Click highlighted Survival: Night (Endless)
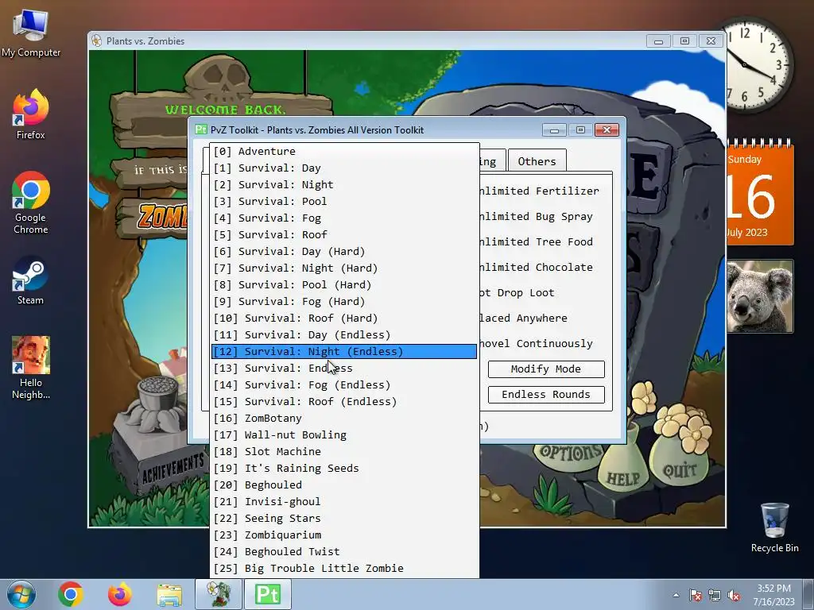Screen dimensions: 814x610 (x=344, y=351)
